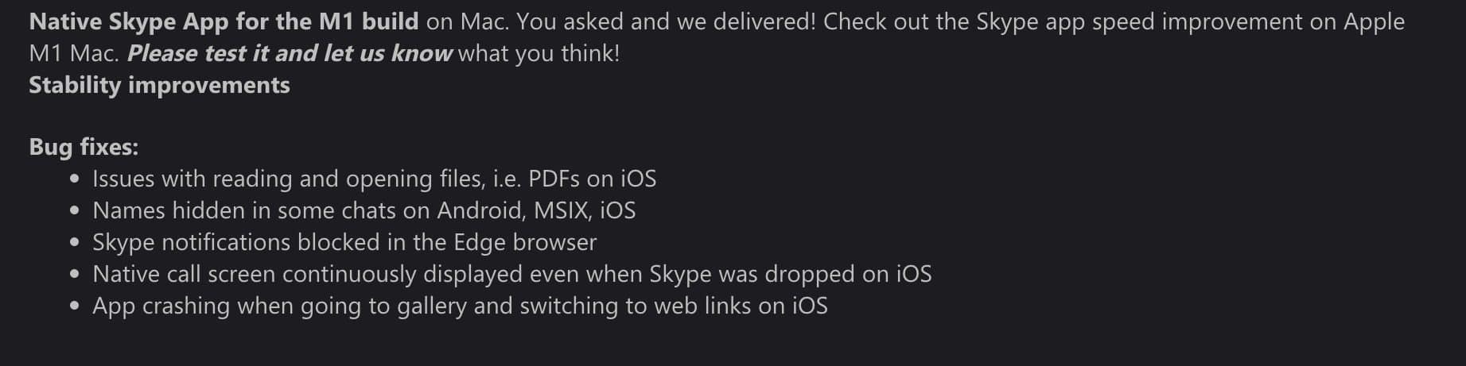The width and height of the screenshot is (1466, 366).
Task: Select the native call screen continuously displayed line
Action: point(511,275)
